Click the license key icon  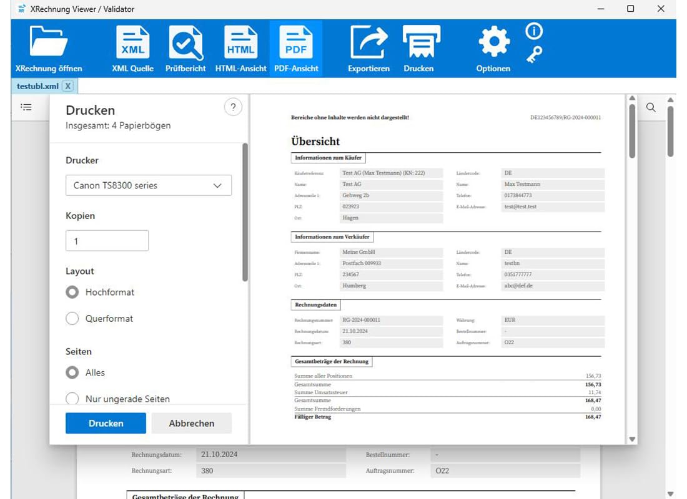[534, 55]
